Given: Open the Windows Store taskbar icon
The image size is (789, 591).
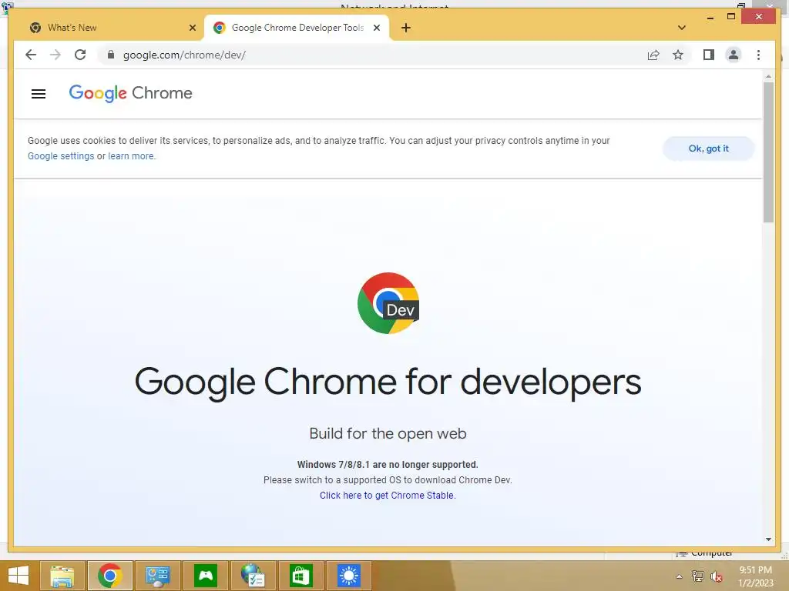Looking at the screenshot, I should click(301, 576).
